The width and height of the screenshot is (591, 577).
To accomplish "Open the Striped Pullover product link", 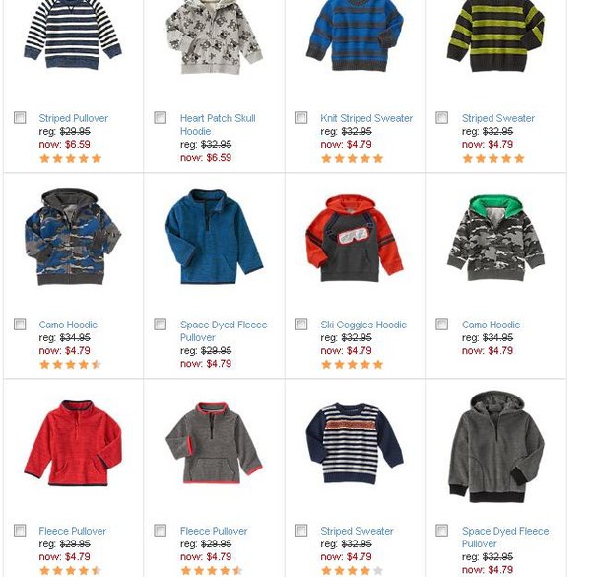I will pyautogui.click(x=74, y=118).
